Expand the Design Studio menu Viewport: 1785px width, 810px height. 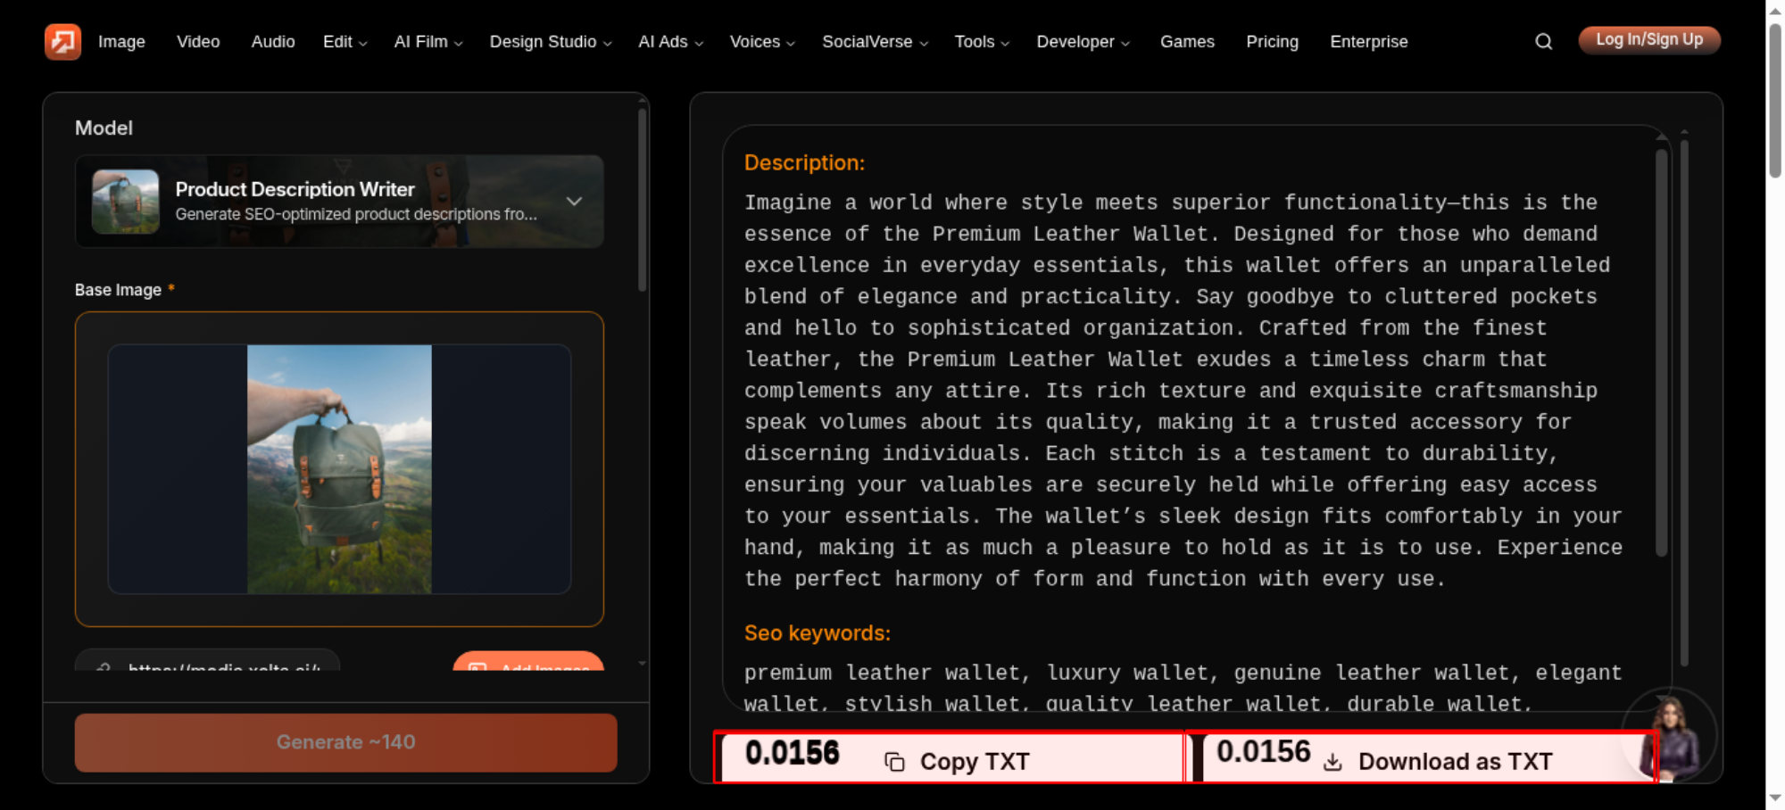(x=551, y=42)
